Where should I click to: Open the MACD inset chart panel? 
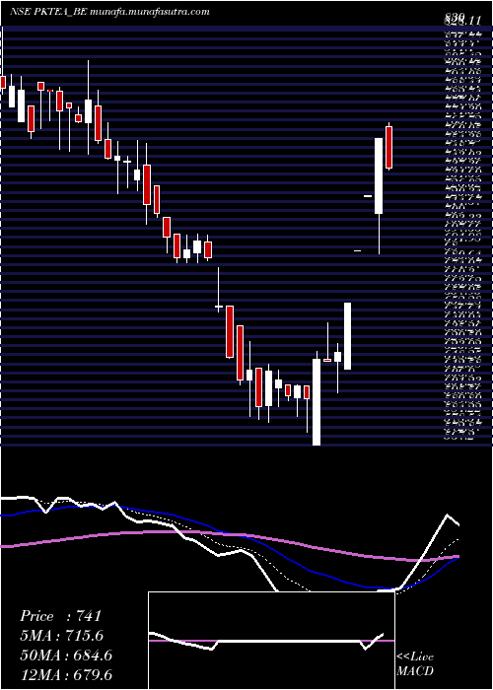271,641
